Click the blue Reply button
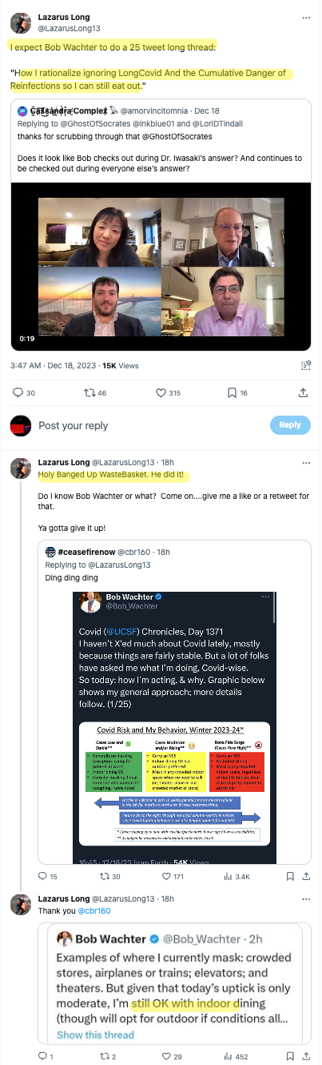 click(290, 425)
